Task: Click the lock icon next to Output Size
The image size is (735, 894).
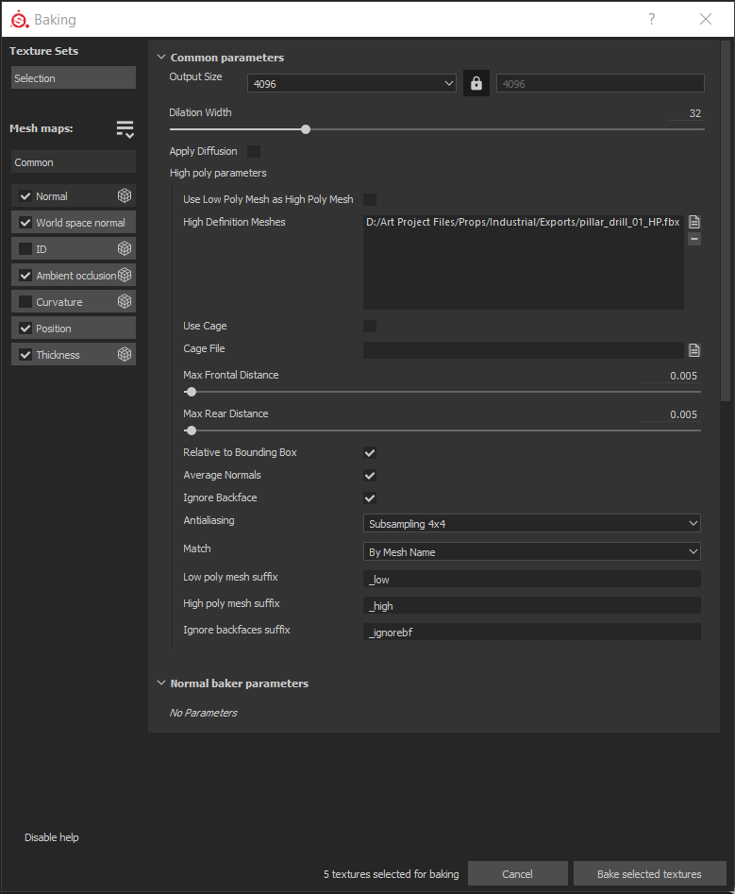Action: point(476,82)
